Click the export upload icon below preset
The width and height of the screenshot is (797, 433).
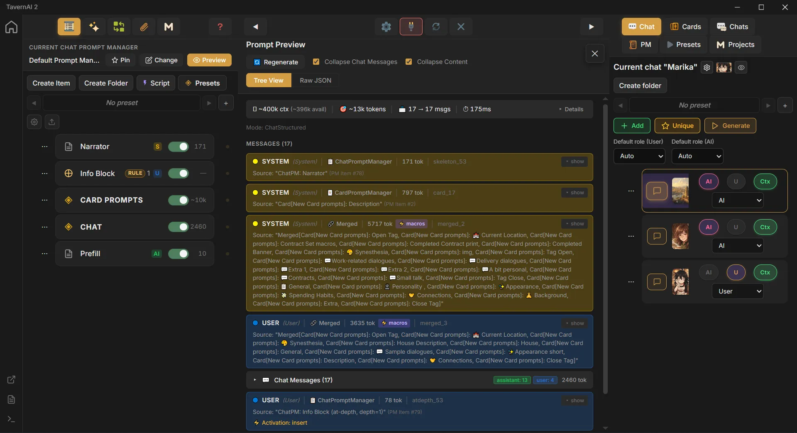[52, 122]
